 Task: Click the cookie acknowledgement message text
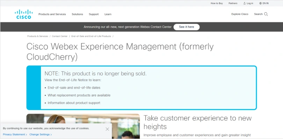coord(46,129)
